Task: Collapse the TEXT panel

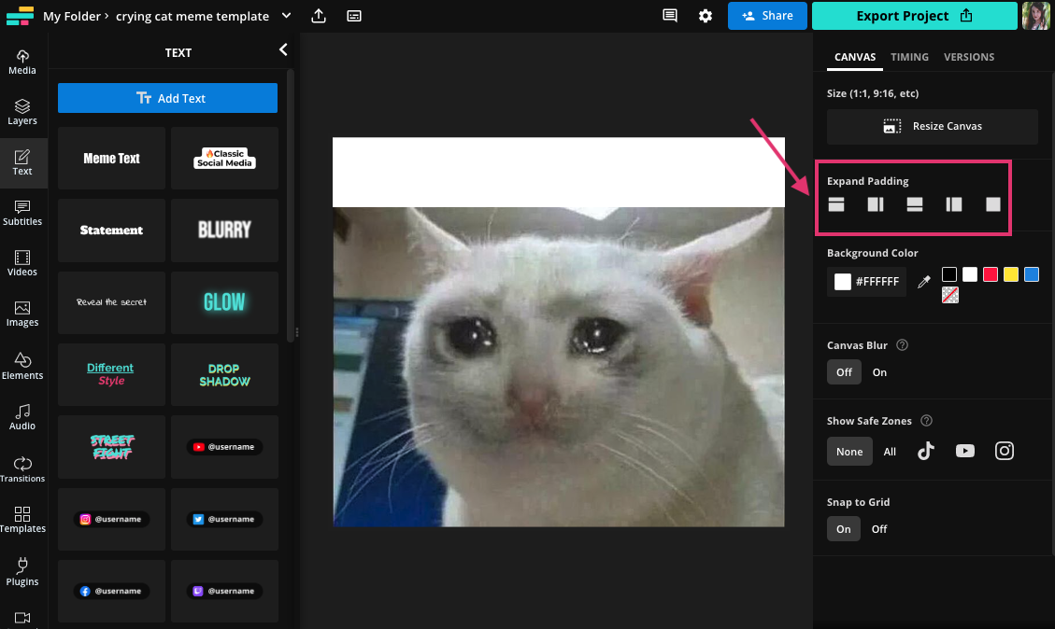Action: (283, 49)
